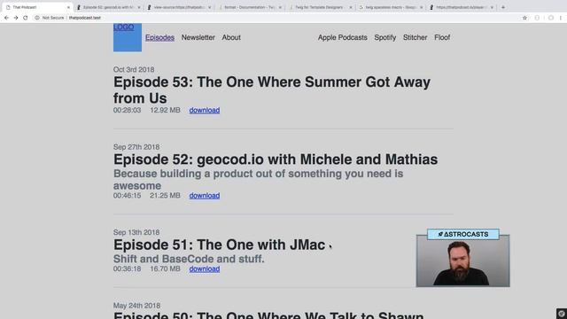
Task: Click the Sep 13th 2018 date
Action: (136, 232)
